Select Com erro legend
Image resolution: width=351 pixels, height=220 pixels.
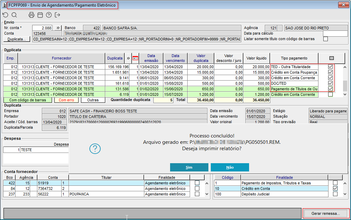point(66,100)
